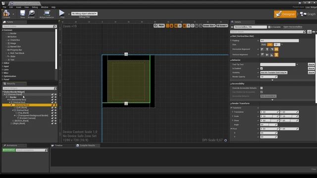Toggle visibility eye for Right_Black row
The height and width of the screenshot is (178, 317).
[55, 123]
